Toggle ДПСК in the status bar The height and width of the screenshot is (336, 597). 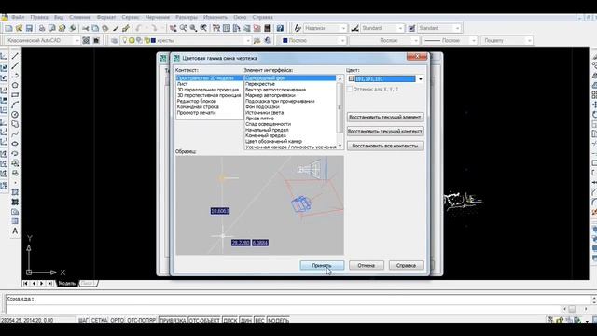(x=230, y=320)
